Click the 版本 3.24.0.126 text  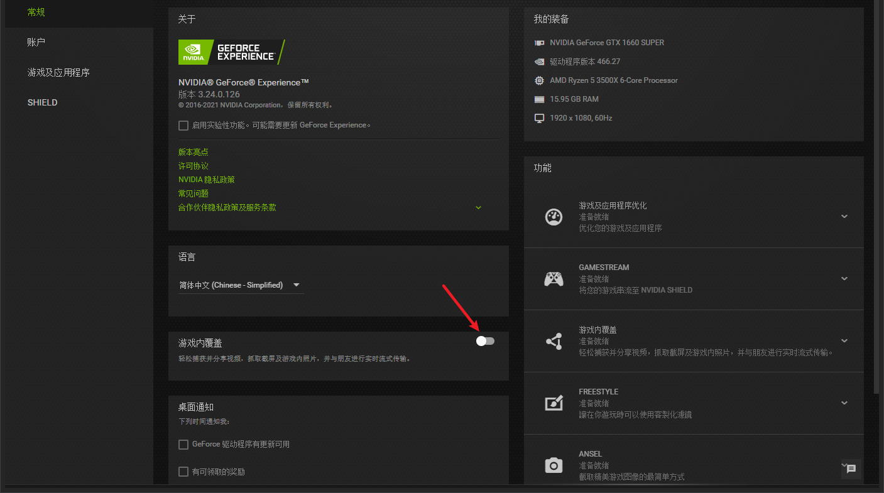click(x=209, y=94)
